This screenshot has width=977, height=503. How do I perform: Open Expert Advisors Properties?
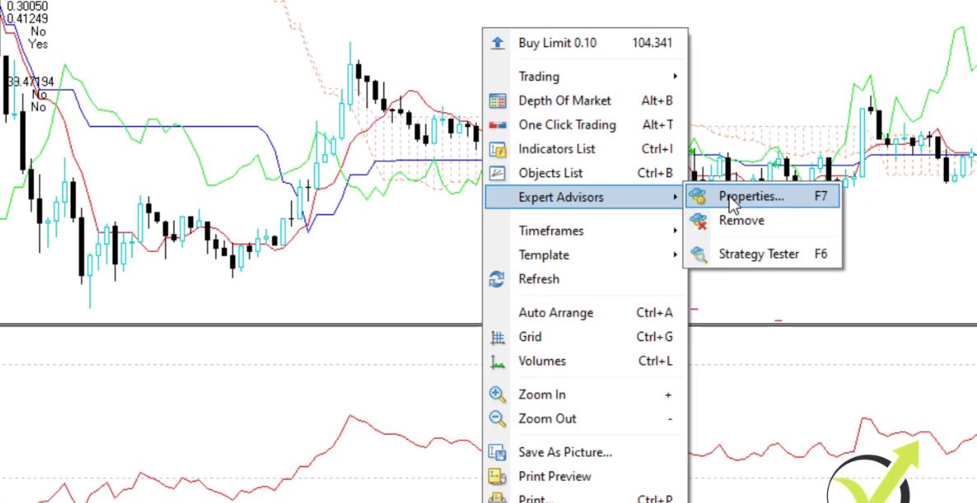[751, 197]
